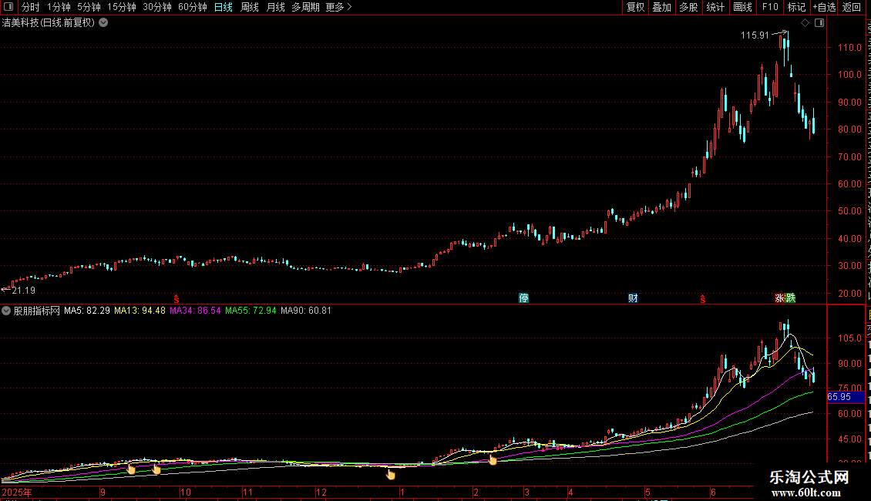Click the month 12 time axis marker

[321, 492]
